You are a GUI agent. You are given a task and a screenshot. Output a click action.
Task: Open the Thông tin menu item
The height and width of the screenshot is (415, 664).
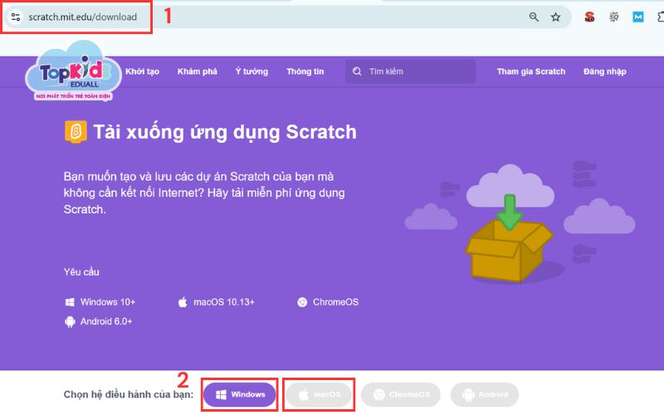click(x=305, y=71)
